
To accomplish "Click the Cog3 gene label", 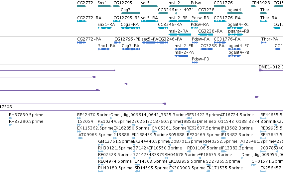I will (x=125, y=10).
